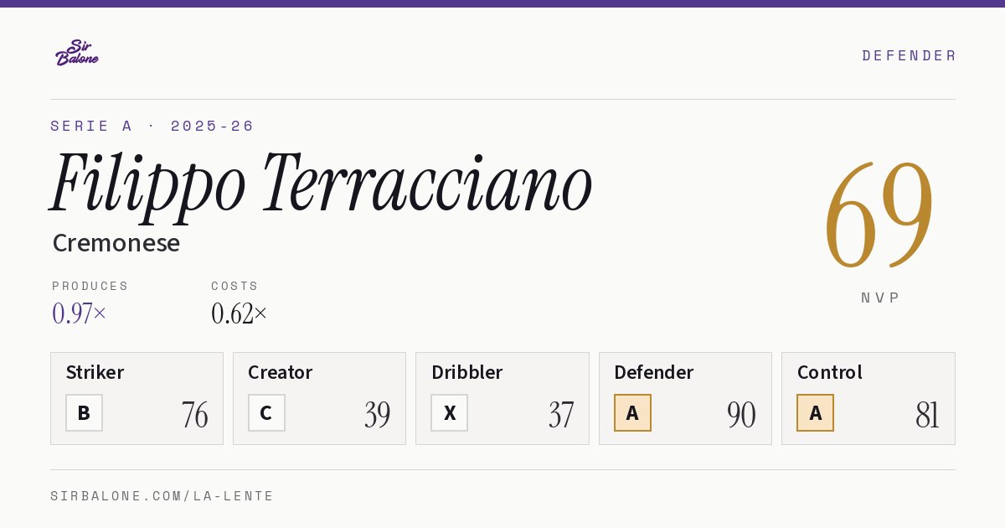1005x528 pixels.
Task: Click the PRODUCES label
Action: pyautogui.click(x=90, y=286)
